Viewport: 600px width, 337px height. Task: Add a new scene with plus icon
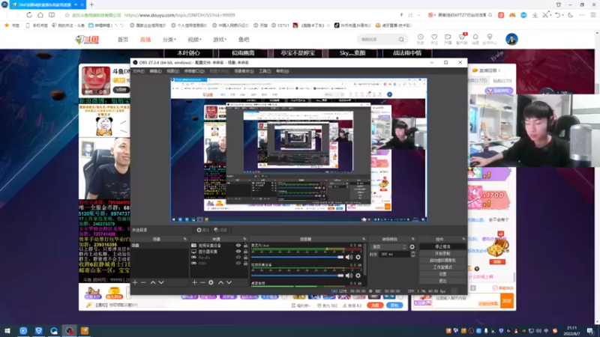pyautogui.click(x=135, y=282)
